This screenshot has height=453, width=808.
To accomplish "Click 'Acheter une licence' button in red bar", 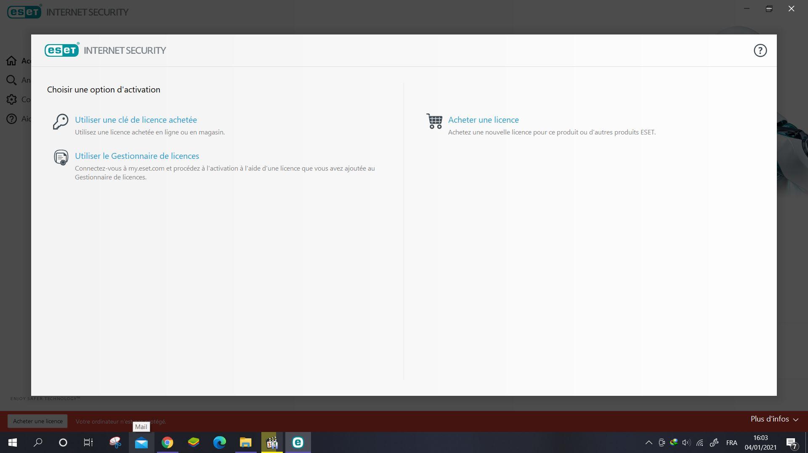I will [x=38, y=421].
